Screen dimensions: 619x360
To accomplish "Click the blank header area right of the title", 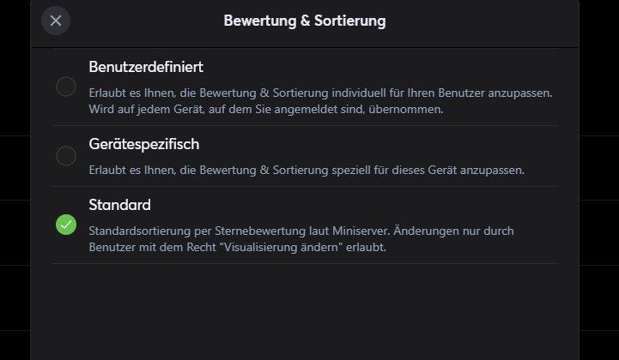I will 481,21.
